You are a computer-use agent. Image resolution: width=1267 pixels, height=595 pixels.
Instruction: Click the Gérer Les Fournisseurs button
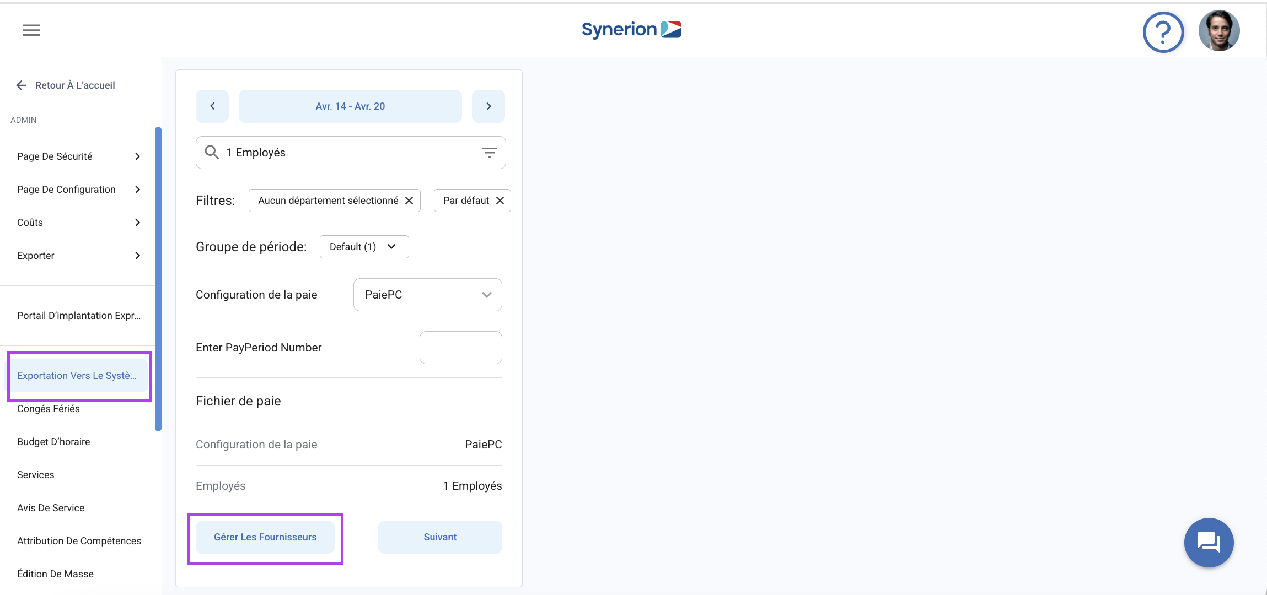tap(265, 537)
